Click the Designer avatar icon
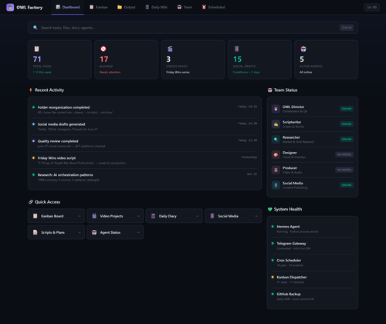The width and height of the screenshot is (386, 324). 276,154
